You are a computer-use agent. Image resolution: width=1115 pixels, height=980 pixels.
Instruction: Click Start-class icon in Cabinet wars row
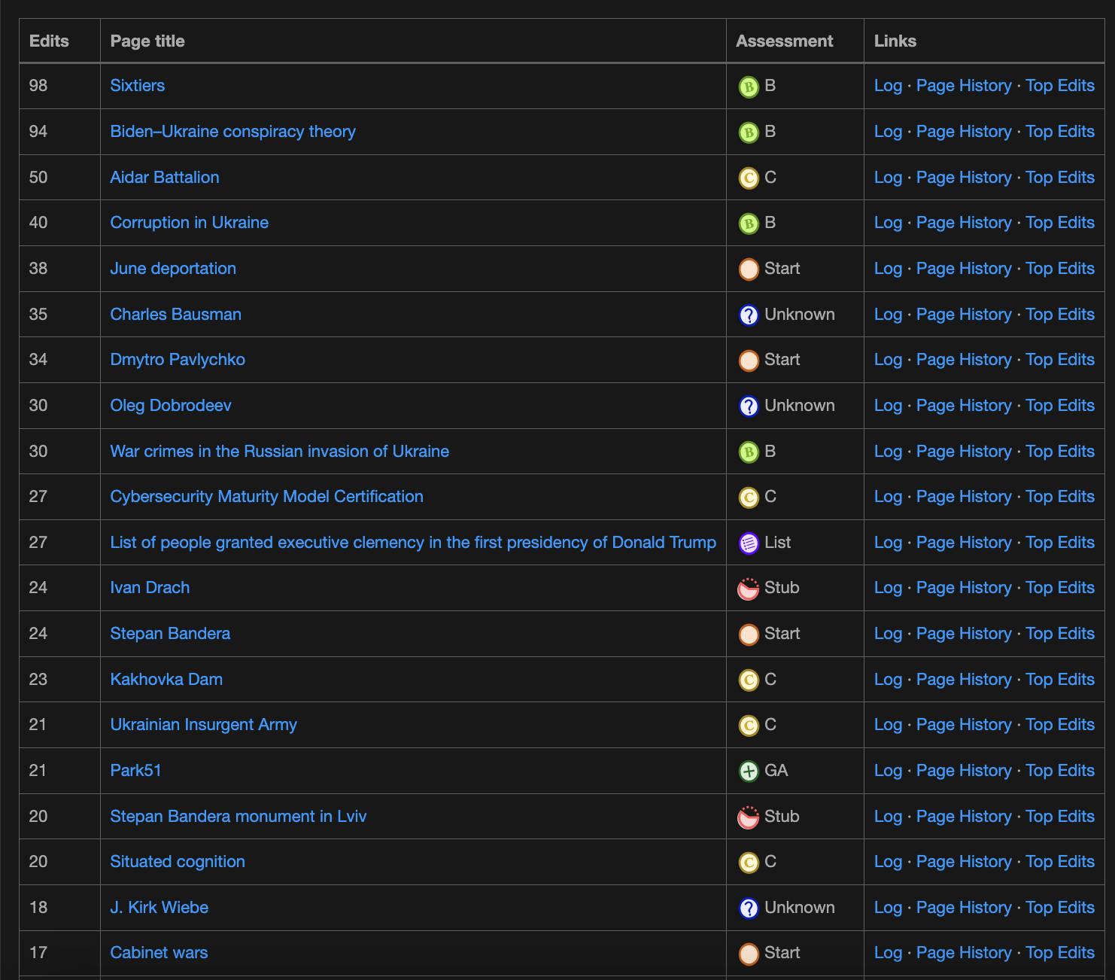[x=748, y=954]
